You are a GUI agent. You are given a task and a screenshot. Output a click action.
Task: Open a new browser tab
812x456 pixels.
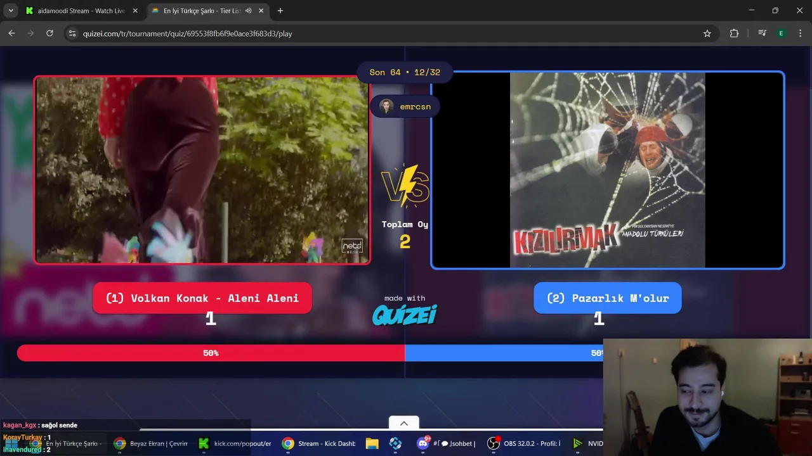coord(280,11)
